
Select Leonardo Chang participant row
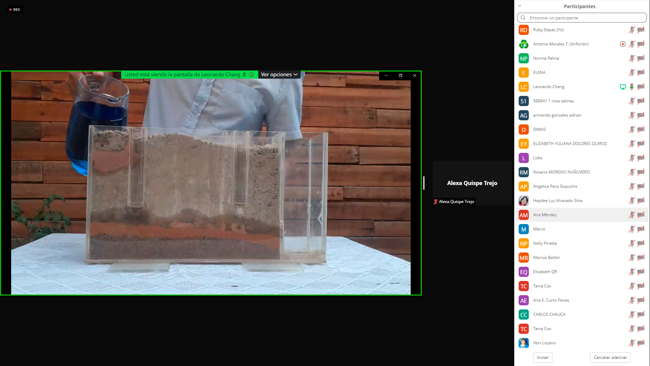coord(582,87)
